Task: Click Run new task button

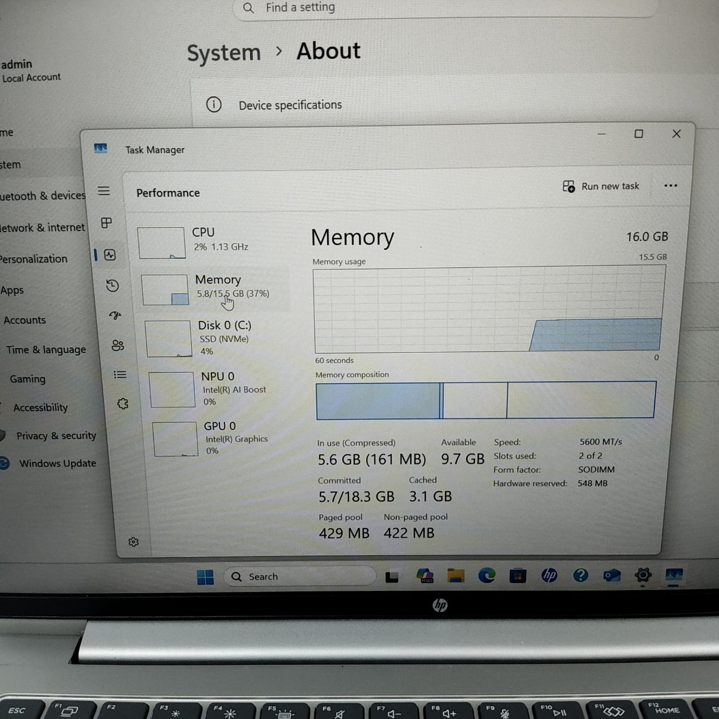Action: pos(601,186)
